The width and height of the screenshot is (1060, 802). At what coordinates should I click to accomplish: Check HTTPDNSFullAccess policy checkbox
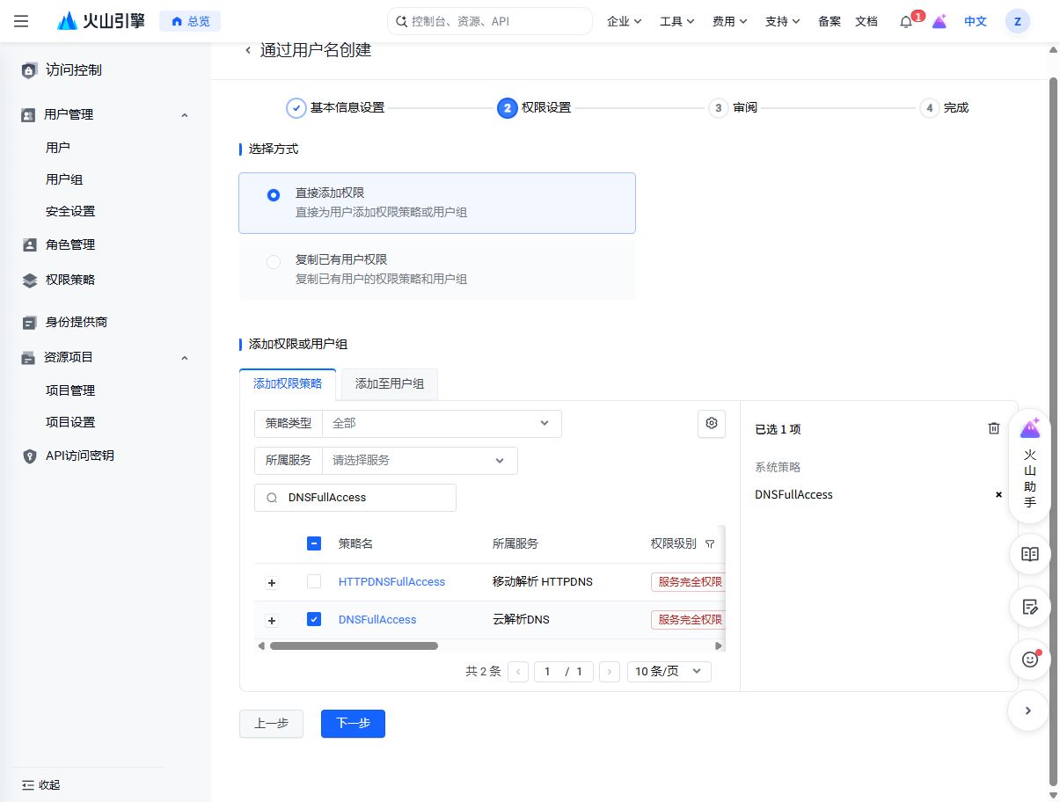pos(314,581)
